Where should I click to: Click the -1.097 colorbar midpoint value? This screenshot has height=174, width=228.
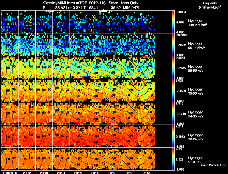click(x=180, y=22)
